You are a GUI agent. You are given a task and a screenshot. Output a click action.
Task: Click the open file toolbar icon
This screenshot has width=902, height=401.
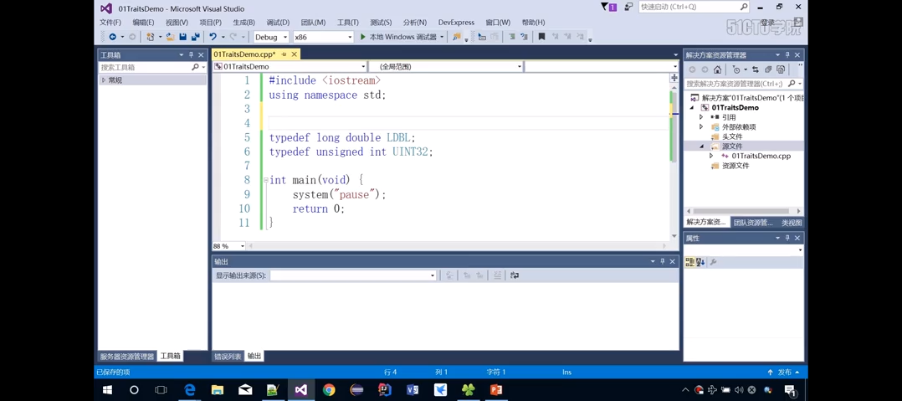pos(171,37)
